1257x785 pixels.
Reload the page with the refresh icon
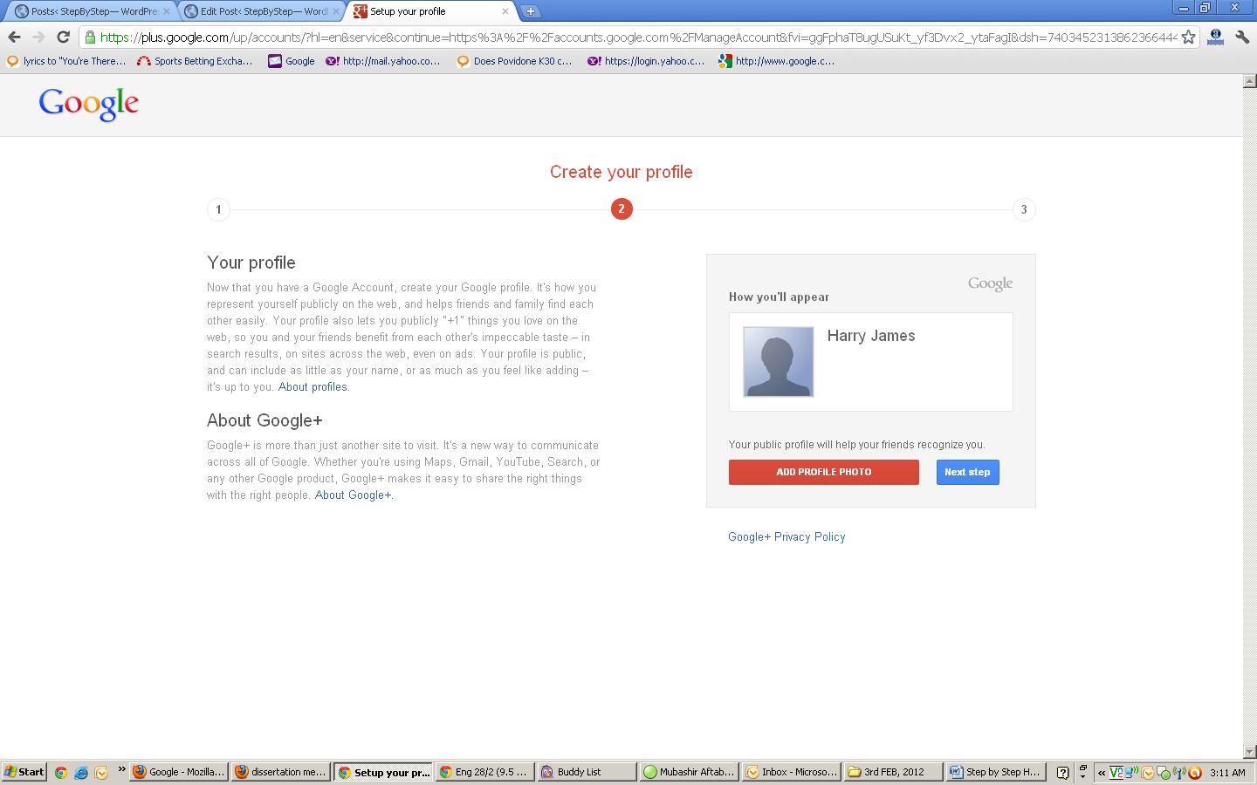click(63, 37)
